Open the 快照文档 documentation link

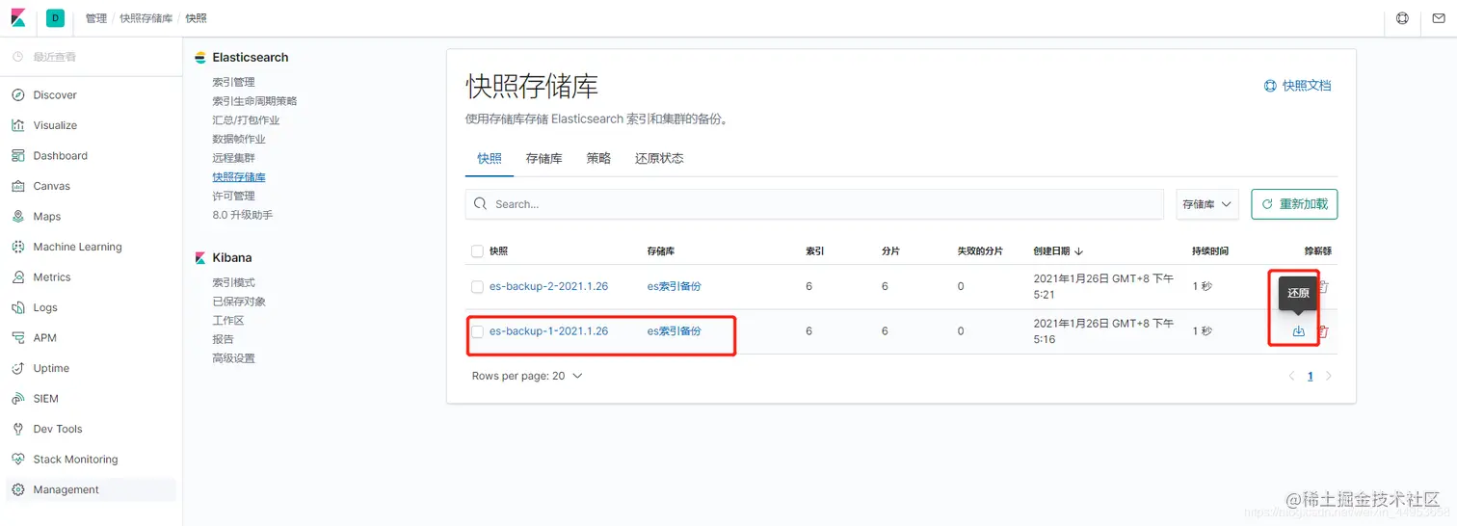coord(1307,86)
